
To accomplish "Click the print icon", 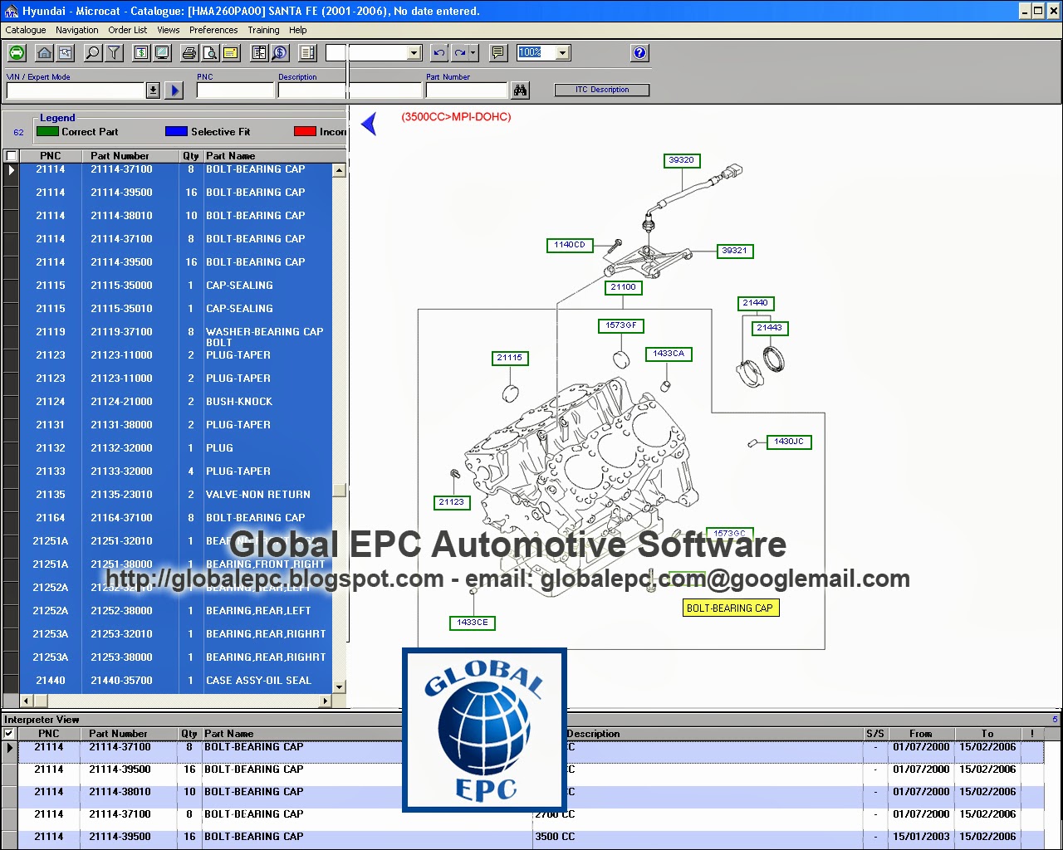I will [189, 52].
